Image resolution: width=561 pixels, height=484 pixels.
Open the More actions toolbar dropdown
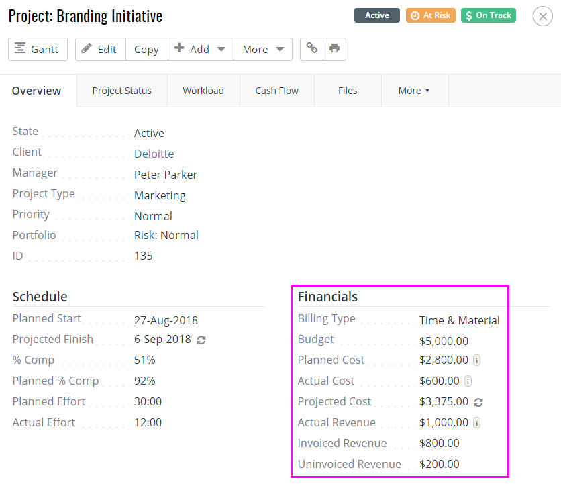[262, 50]
